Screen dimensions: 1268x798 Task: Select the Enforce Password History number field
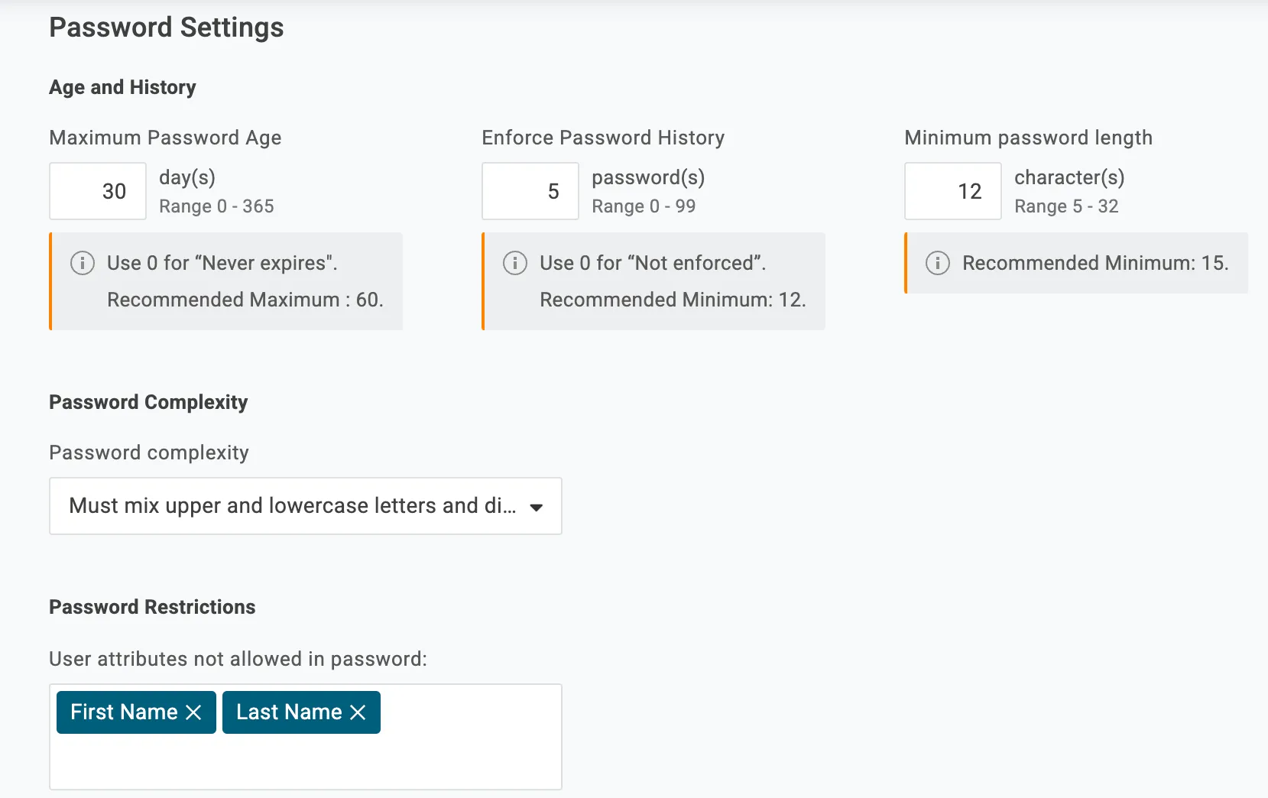coord(530,191)
